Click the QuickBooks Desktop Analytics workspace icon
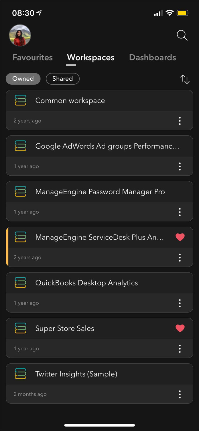The width and height of the screenshot is (199, 431). 20,283
